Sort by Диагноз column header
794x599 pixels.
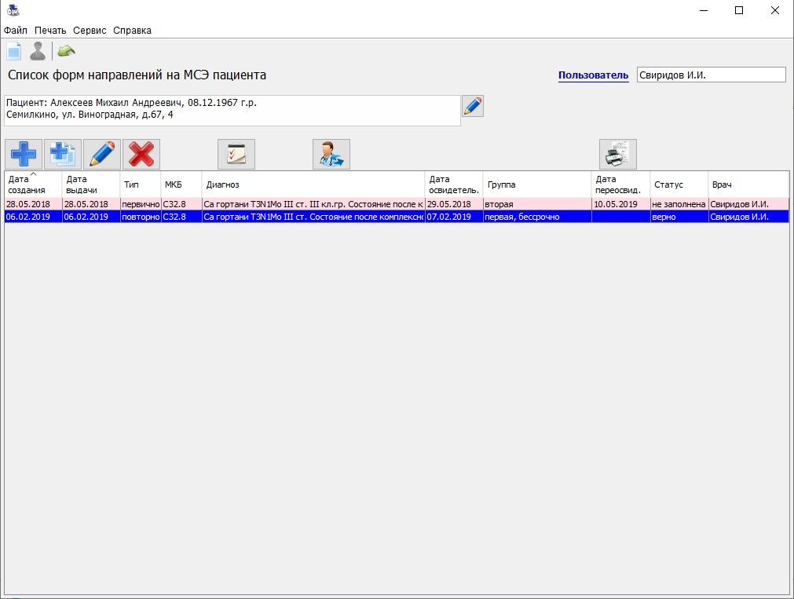(x=313, y=184)
